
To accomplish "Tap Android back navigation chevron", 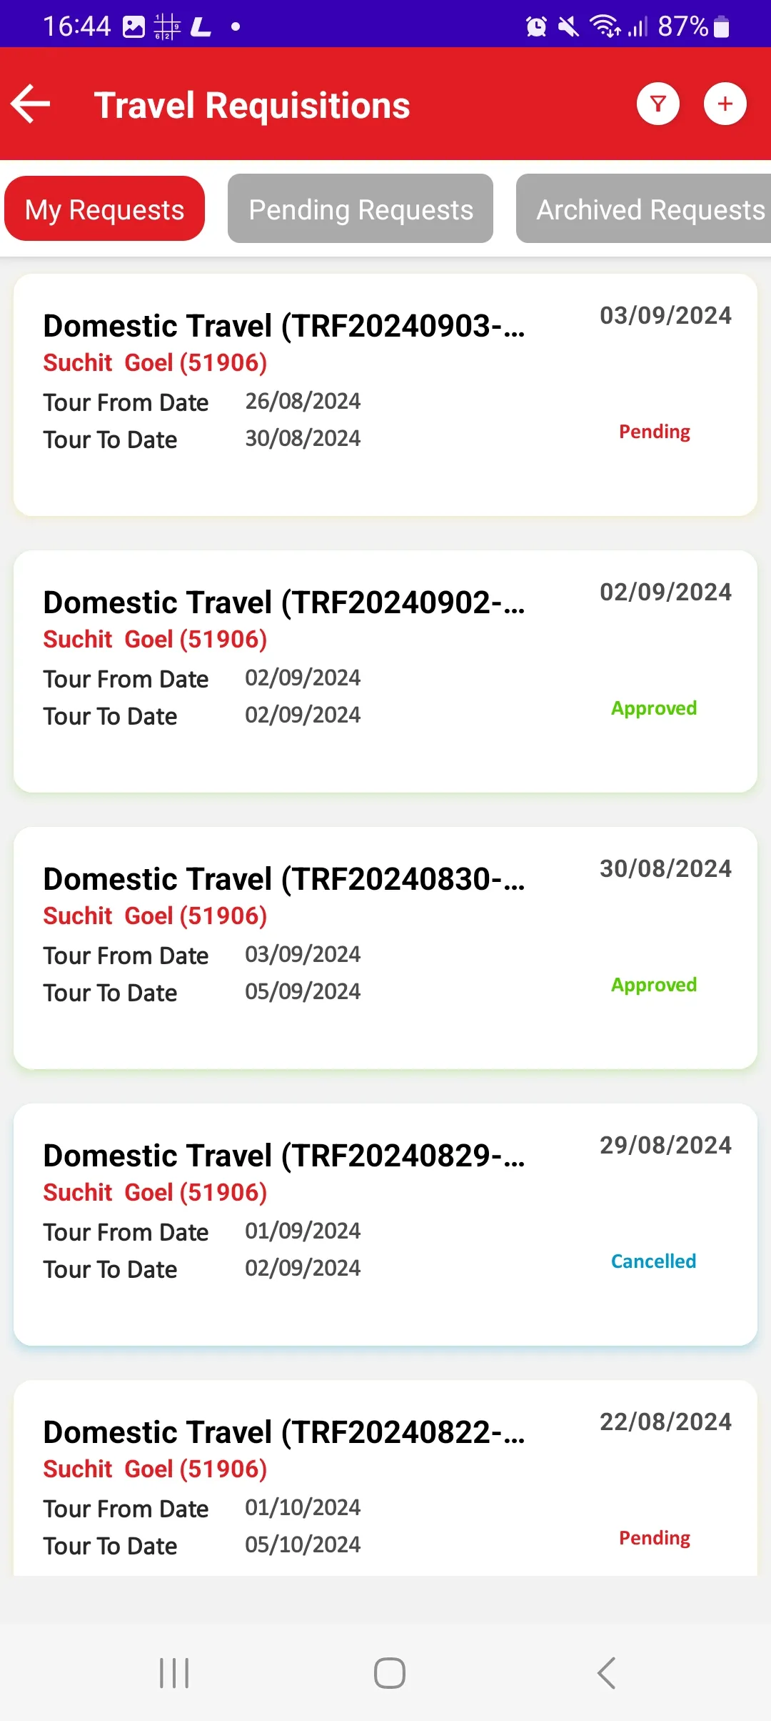I will tap(606, 1673).
